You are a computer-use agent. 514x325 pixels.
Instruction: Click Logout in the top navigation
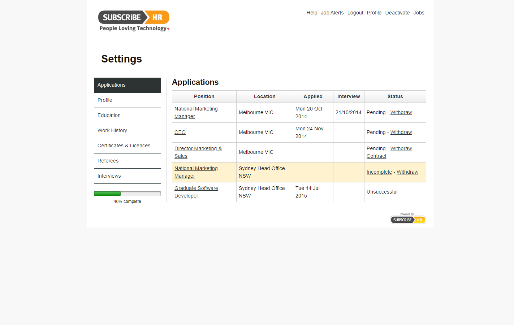point(355,13)
